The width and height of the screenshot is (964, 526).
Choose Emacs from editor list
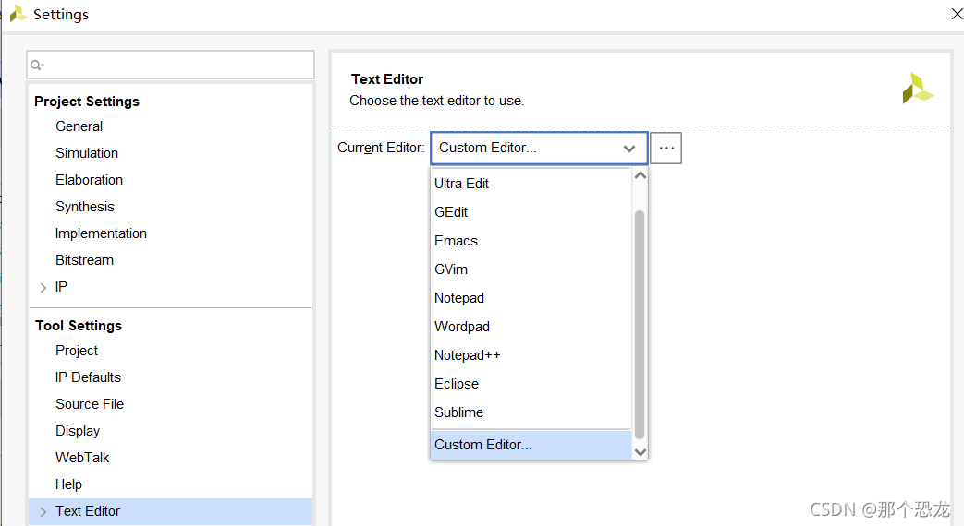click(531, 241)
